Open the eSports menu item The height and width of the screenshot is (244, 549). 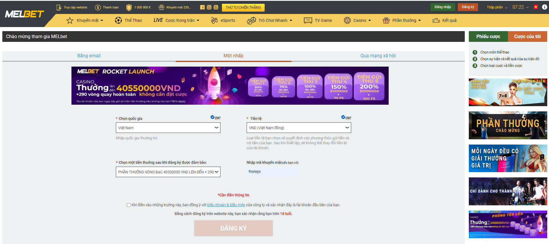[x=228, y=20]
